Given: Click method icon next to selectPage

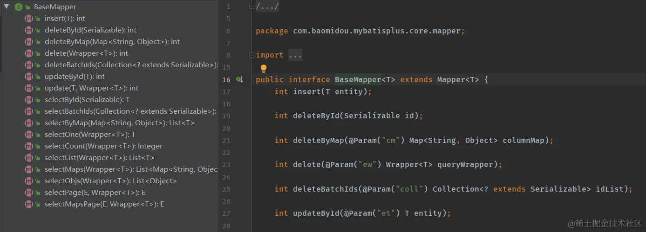Looking at the screenshot, I should 29,193.
